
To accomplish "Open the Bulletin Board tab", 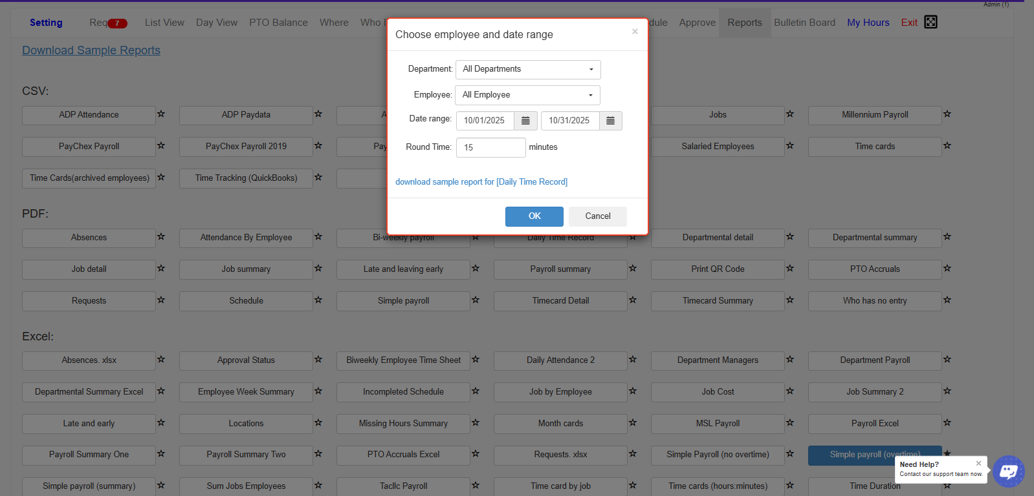I will 804,23.
